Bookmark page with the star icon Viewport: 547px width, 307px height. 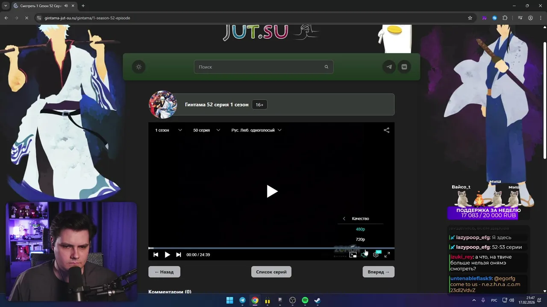click(470, 18)
